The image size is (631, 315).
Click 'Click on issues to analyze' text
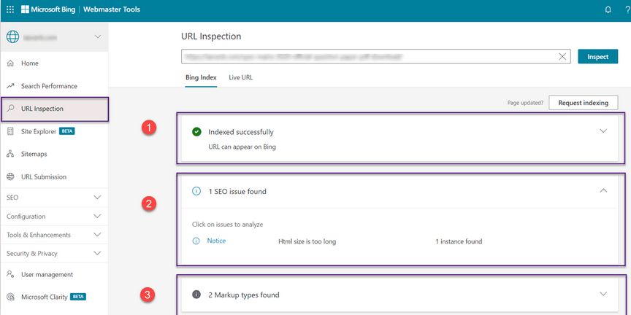pyautogui.click(x=227, y=224)
